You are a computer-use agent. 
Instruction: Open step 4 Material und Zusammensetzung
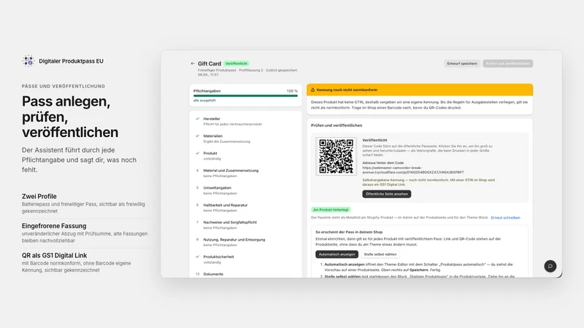245,173
